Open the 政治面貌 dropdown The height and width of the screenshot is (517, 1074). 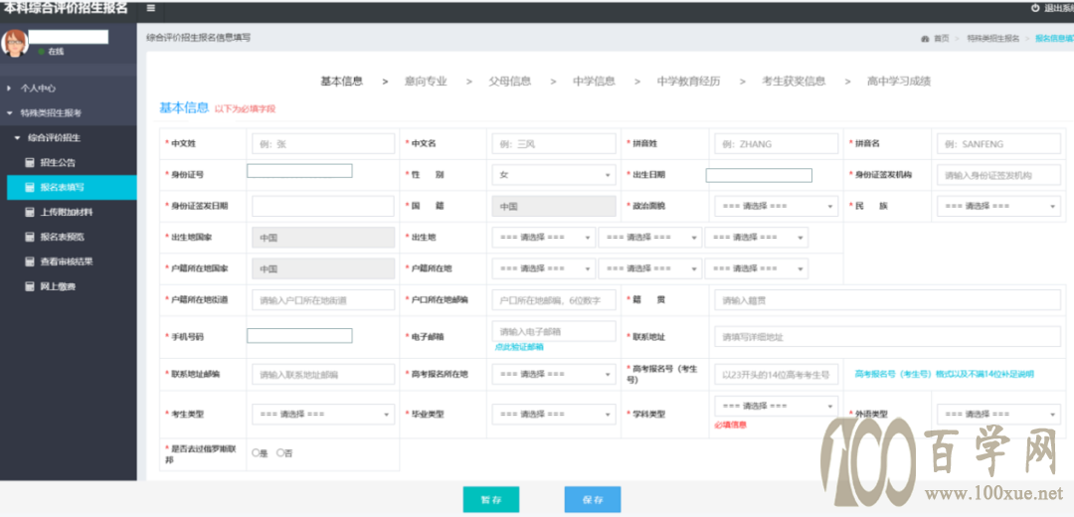point(776,206)
